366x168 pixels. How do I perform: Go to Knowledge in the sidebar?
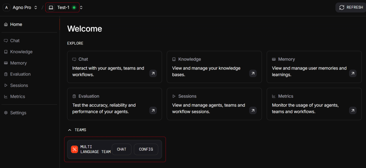click(21, 52)
